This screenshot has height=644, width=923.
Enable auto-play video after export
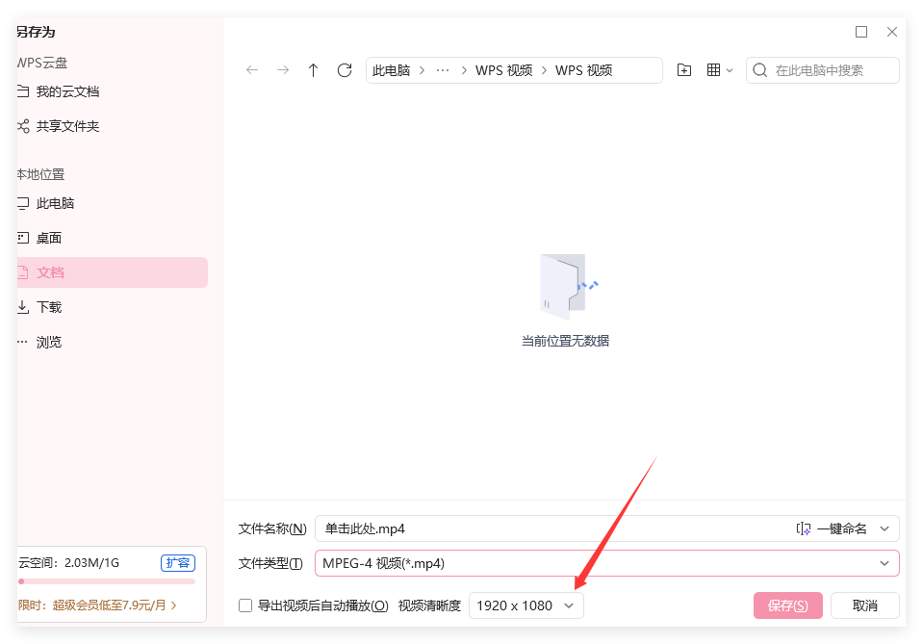click(245, 605)
